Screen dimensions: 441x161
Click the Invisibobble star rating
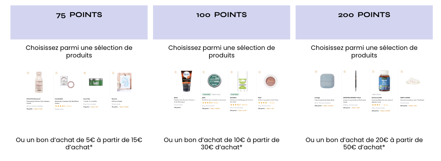pyautogui.click(x=60, y=106)
